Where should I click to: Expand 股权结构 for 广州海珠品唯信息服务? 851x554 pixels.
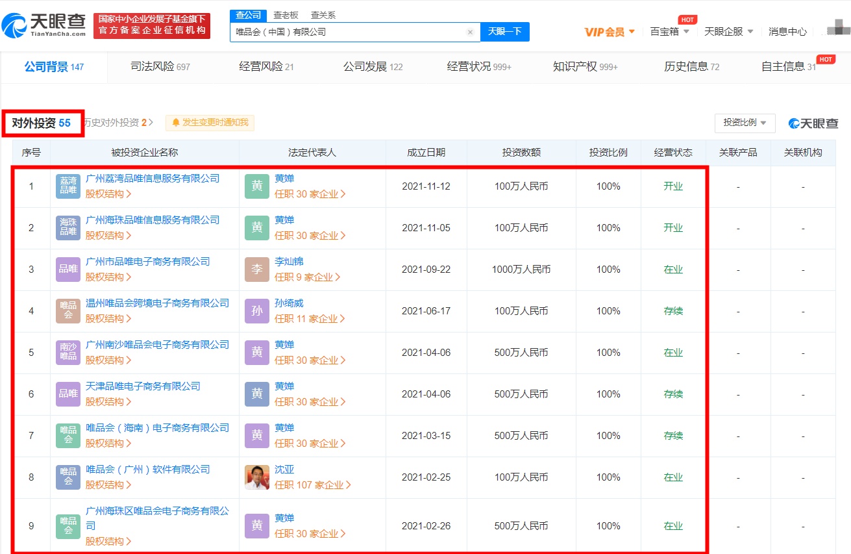pos(108,235)
